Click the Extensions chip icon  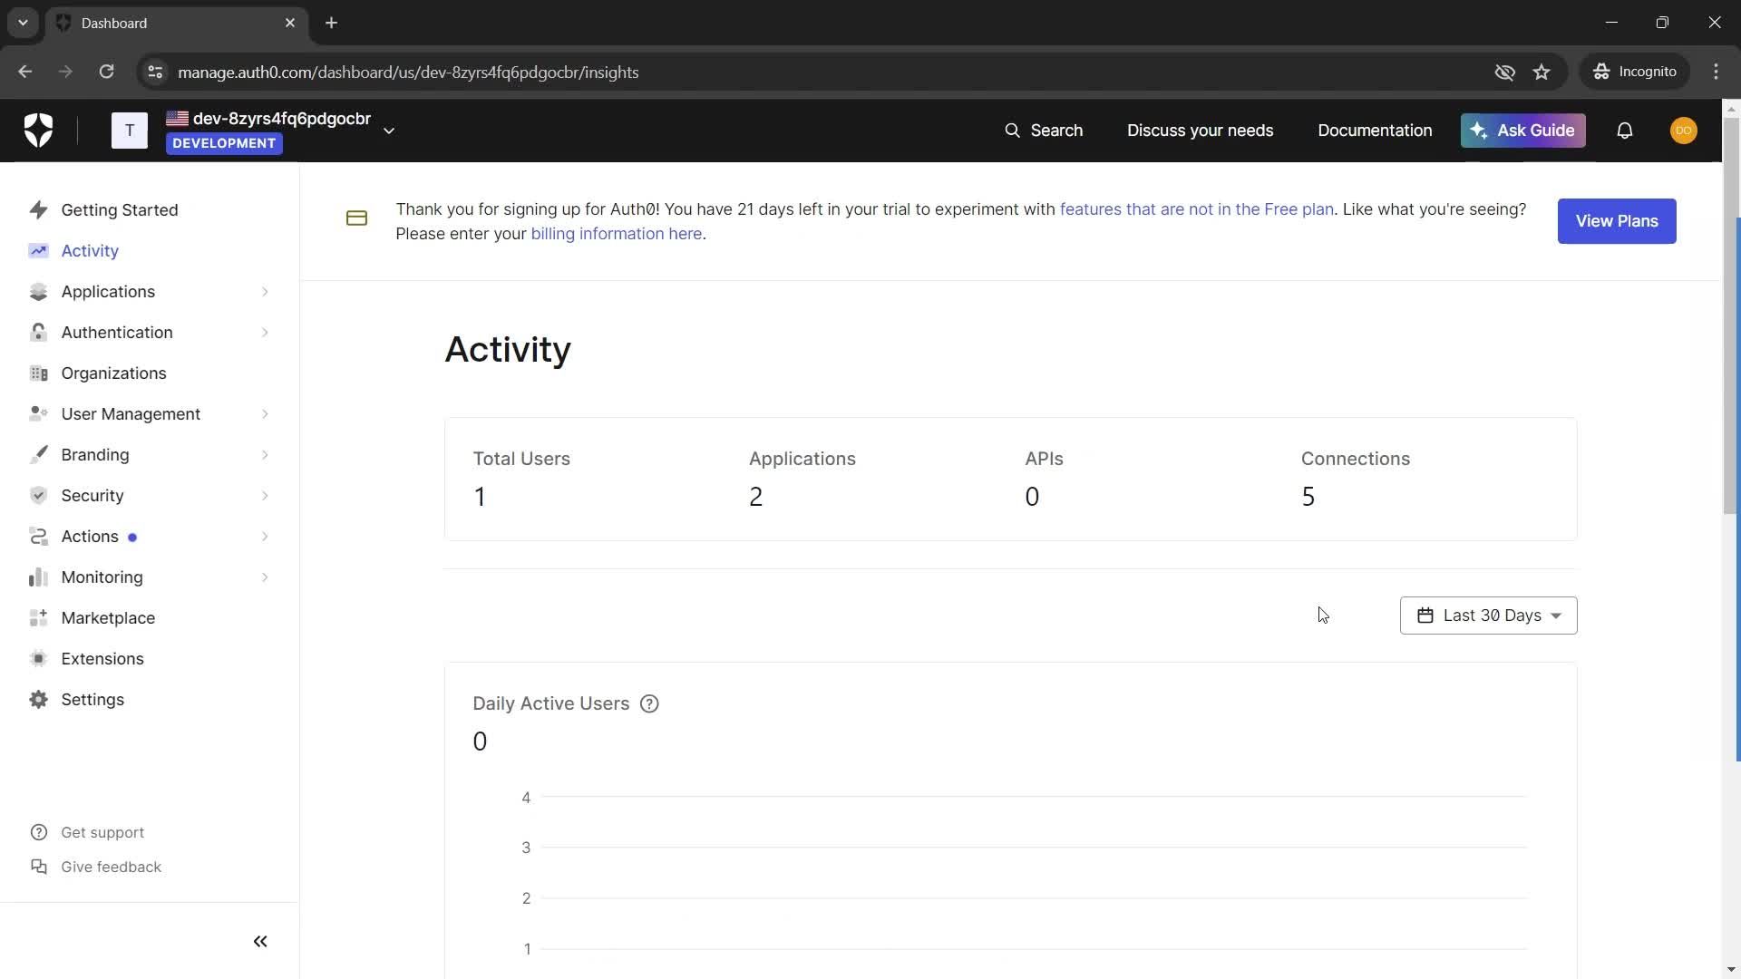click(x=38, y=658)
